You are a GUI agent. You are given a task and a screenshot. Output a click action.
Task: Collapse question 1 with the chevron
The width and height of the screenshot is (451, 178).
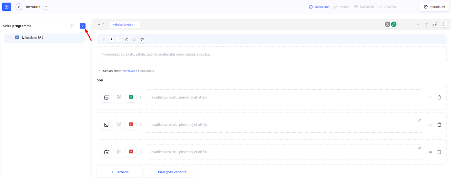99,25
